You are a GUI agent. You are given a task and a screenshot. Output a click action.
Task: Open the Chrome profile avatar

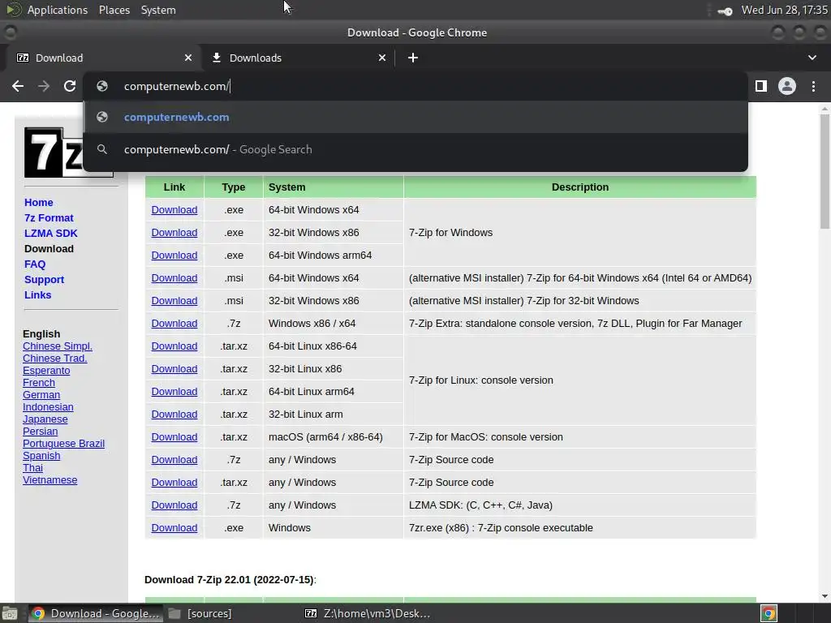[787, 86]
